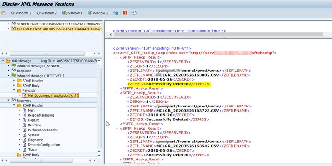Image resolution: width=332 pixels, height=166 pixels.
Task: Click document icon next to PerformanceHeader
Action: click(x=25, y=130)
